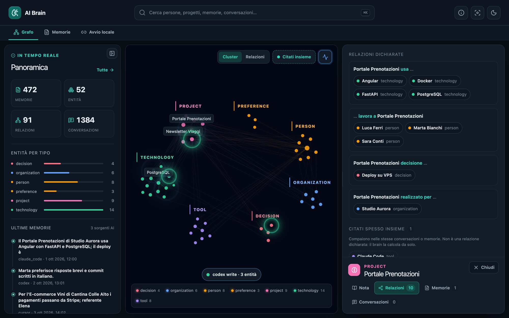Expand Tutte arrow link in Panoramica
The width and height of the screenshot is (509, 318).
tap(105, 70)
